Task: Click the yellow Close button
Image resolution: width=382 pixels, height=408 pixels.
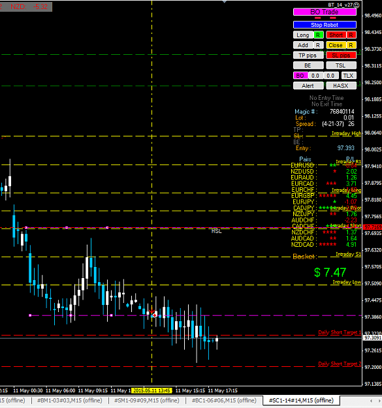Action: click(x=336, y=45)
